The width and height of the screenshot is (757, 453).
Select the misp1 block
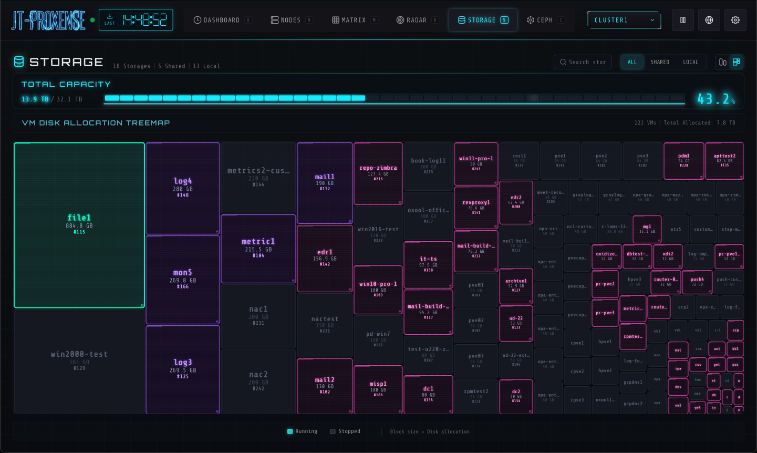pos(378,389)
